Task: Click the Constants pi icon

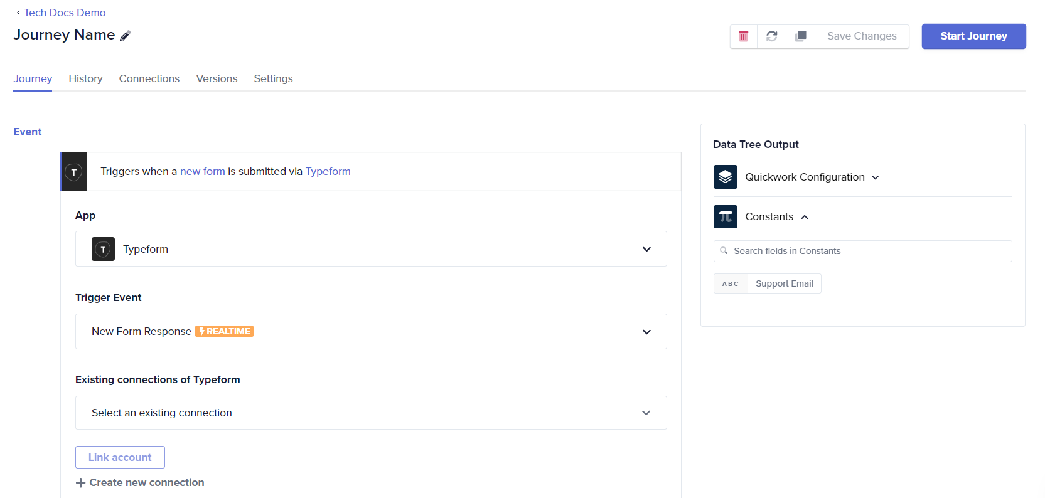Action: 726,216
